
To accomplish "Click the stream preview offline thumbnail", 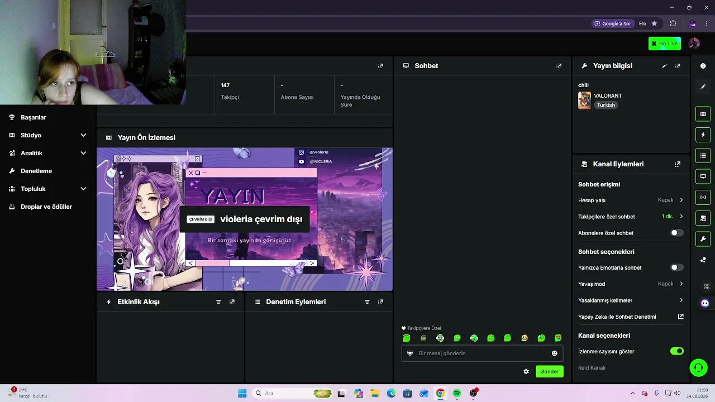I will pyautogui.click(x=245, y=219).
